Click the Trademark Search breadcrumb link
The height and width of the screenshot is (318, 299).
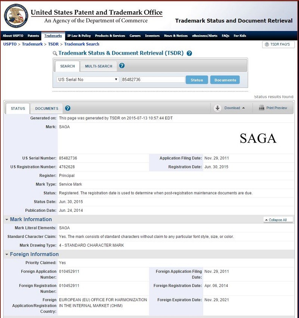pos(81,44)
